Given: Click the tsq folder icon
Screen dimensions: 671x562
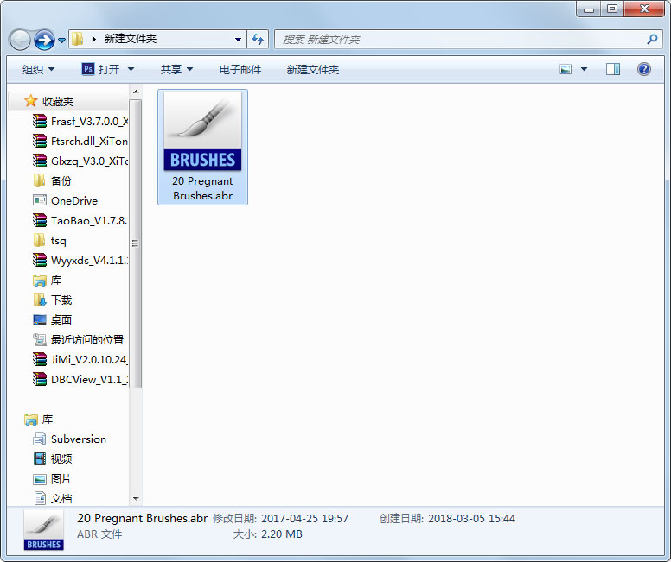Looking at the screenshot, I should point(40,240).
